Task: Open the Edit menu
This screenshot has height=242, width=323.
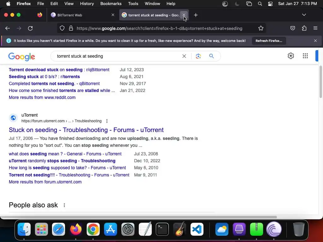Action: [x=54, y=3]
